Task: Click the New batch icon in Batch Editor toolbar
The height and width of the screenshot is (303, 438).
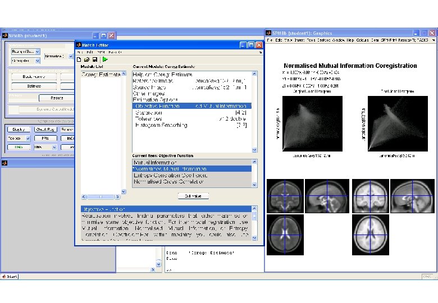Action: [79, 59]
